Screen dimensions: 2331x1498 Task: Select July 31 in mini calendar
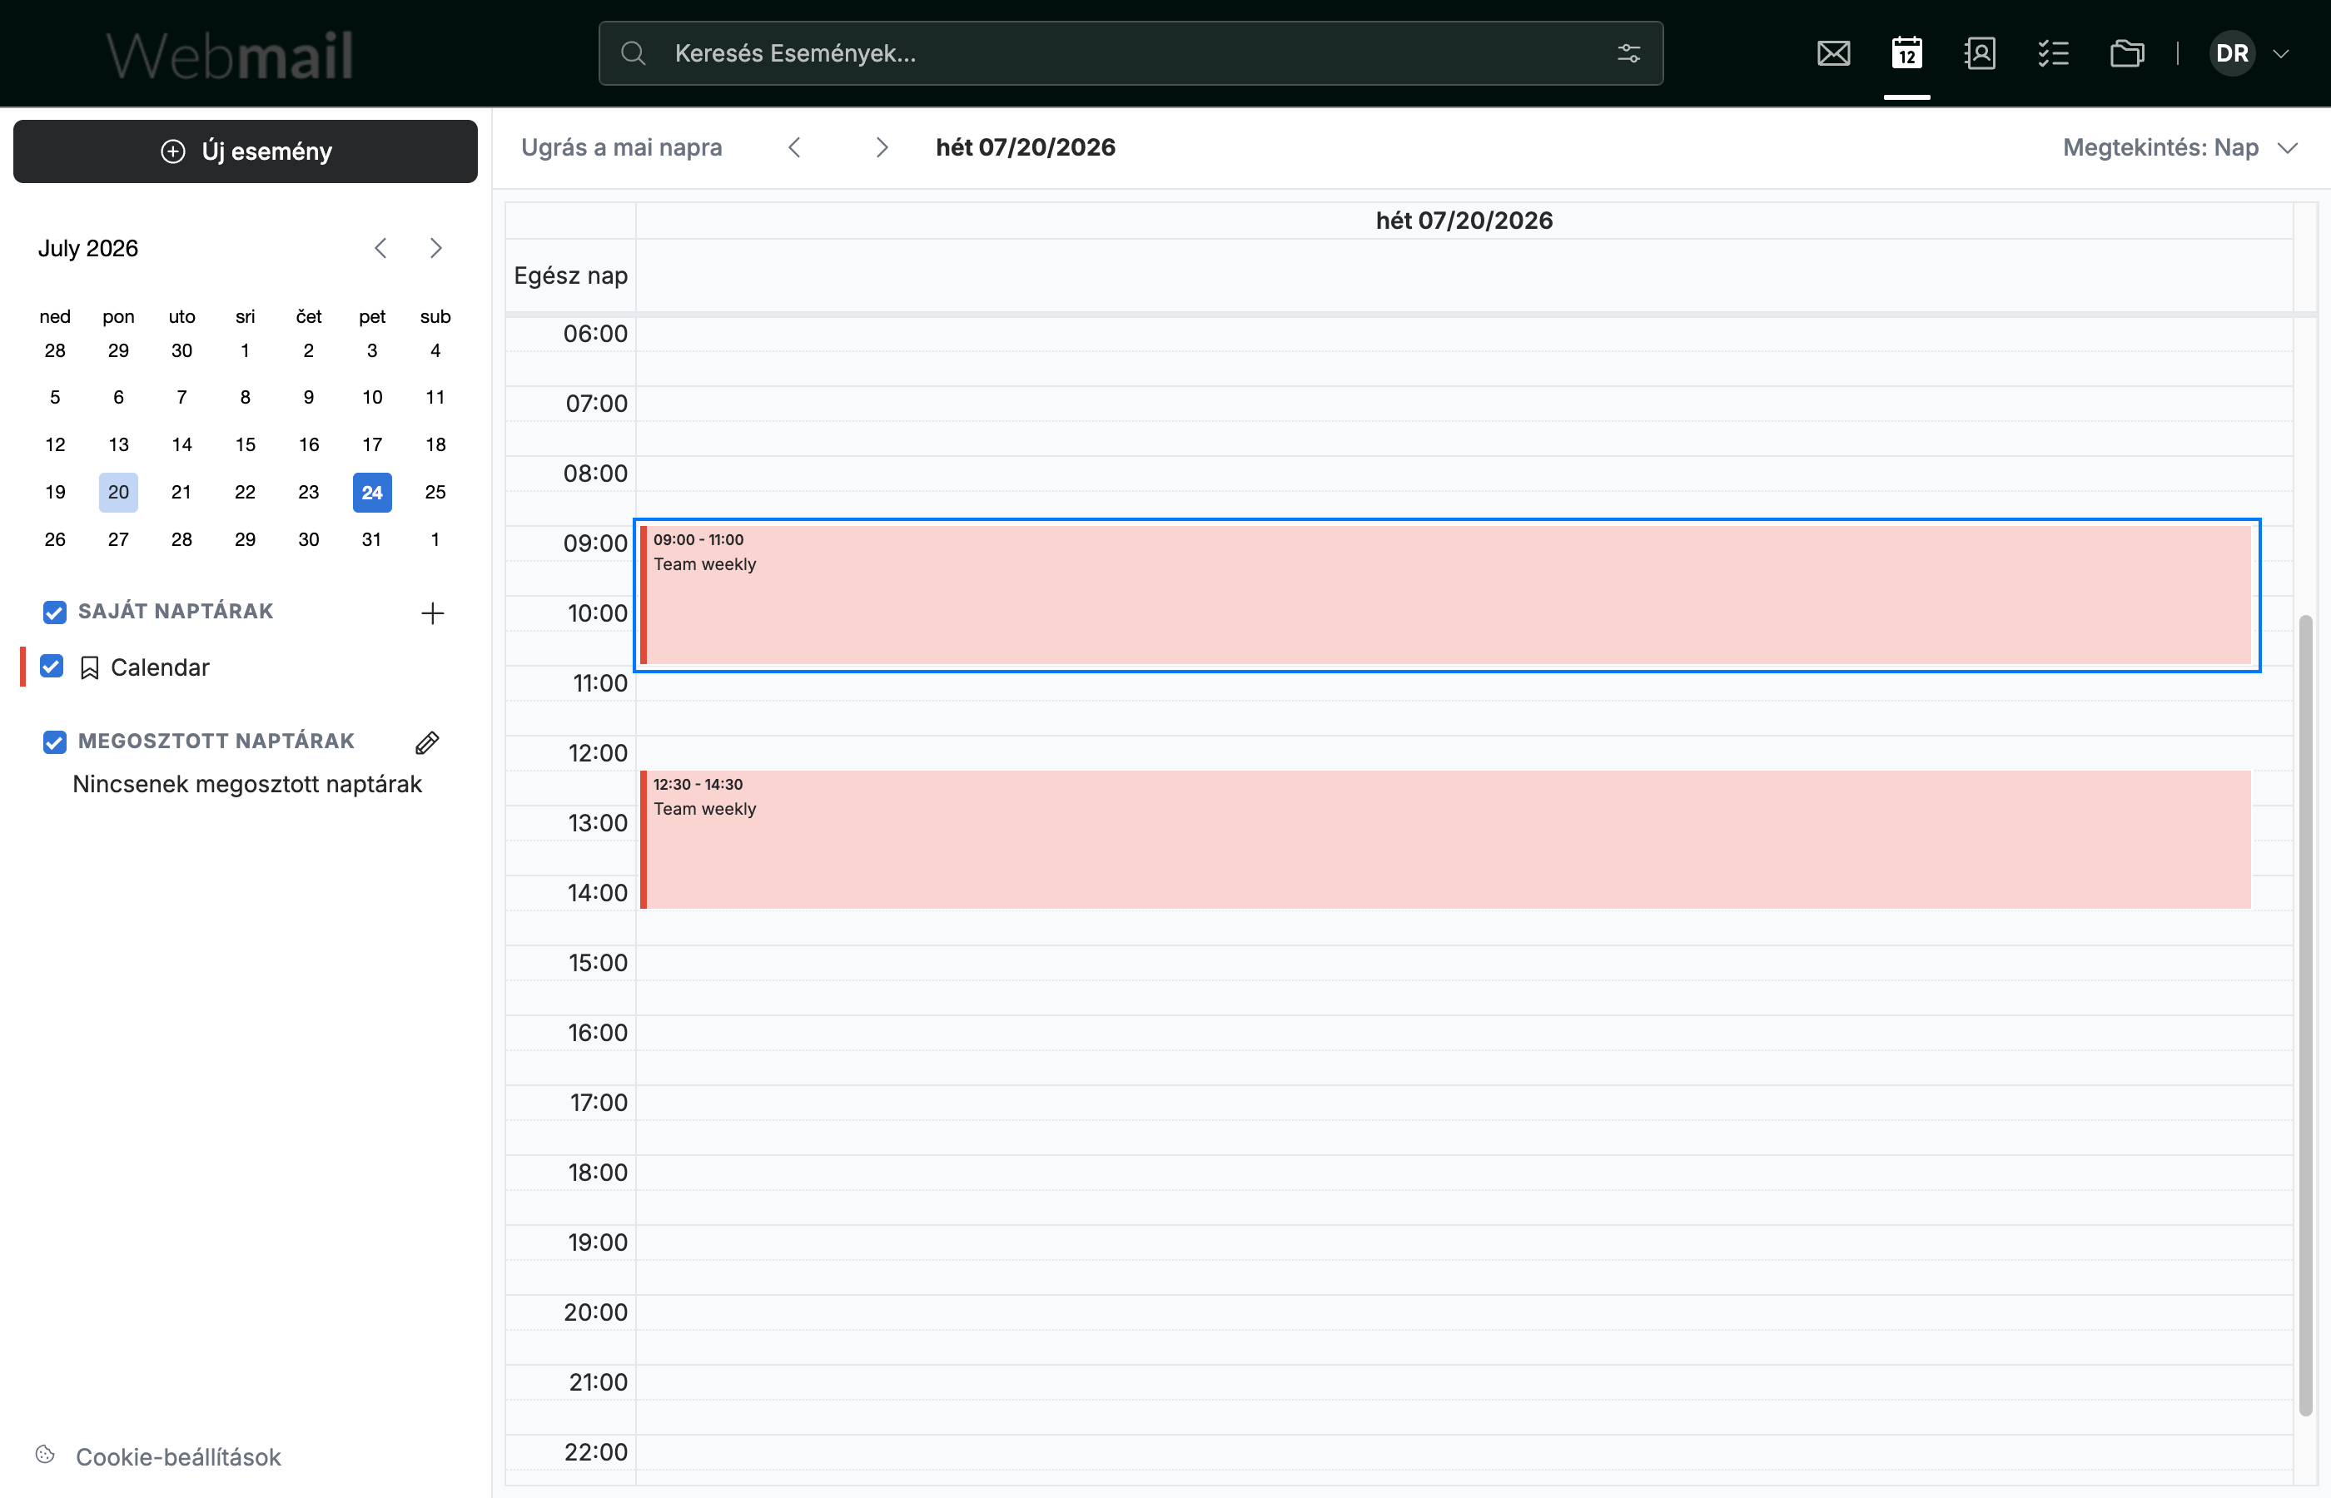[x=371, y=539]
